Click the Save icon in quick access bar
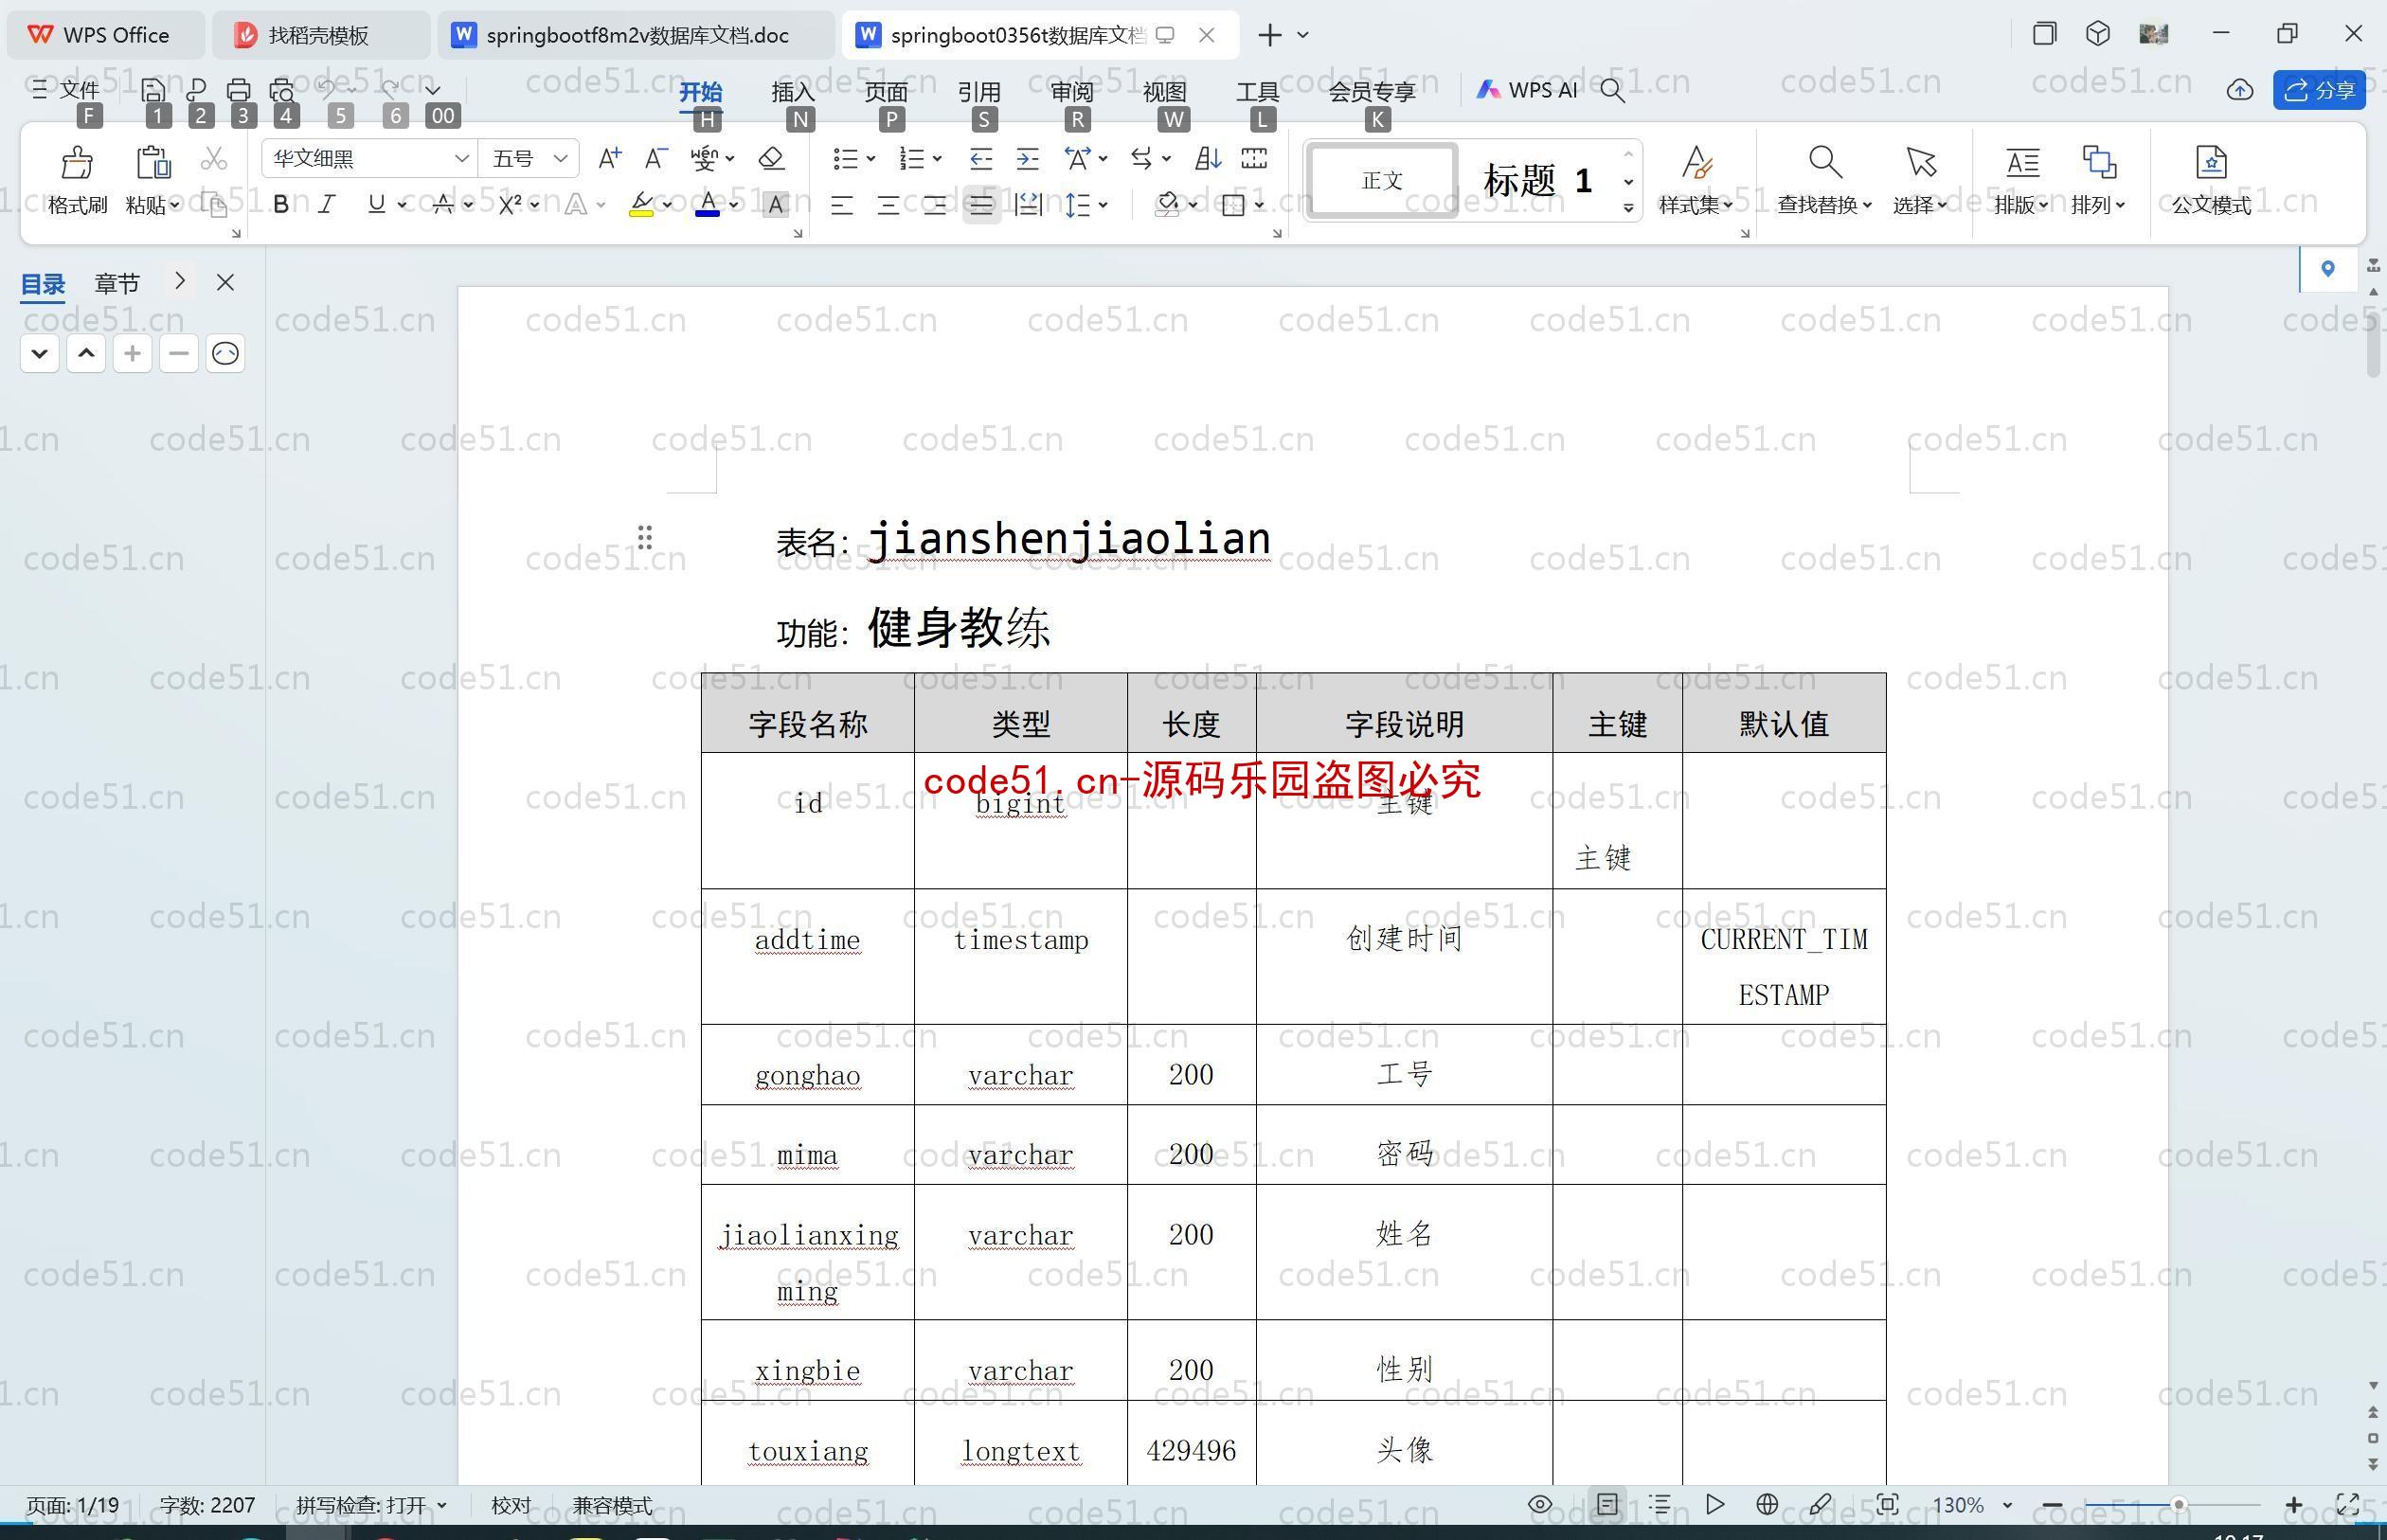The width and height of the screenshot is (2387, 1540). point(153,90)
